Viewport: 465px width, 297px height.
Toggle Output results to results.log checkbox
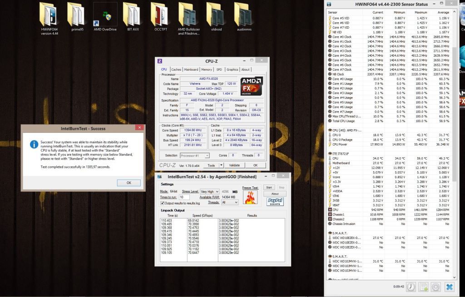[162, 203]
